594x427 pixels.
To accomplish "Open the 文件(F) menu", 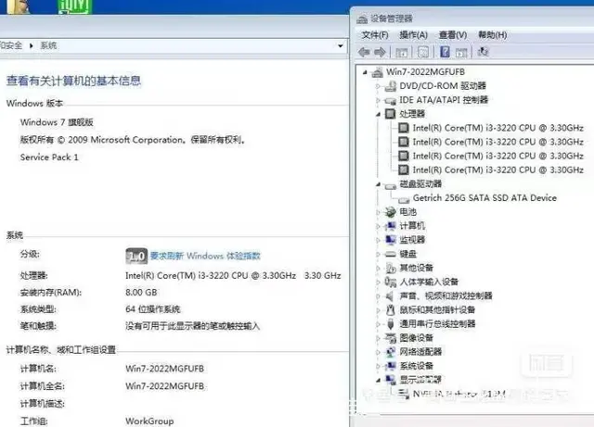I will (375, 35).
